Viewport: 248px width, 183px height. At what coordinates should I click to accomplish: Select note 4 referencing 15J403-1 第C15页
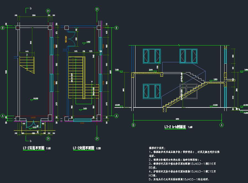click(182, 173)
